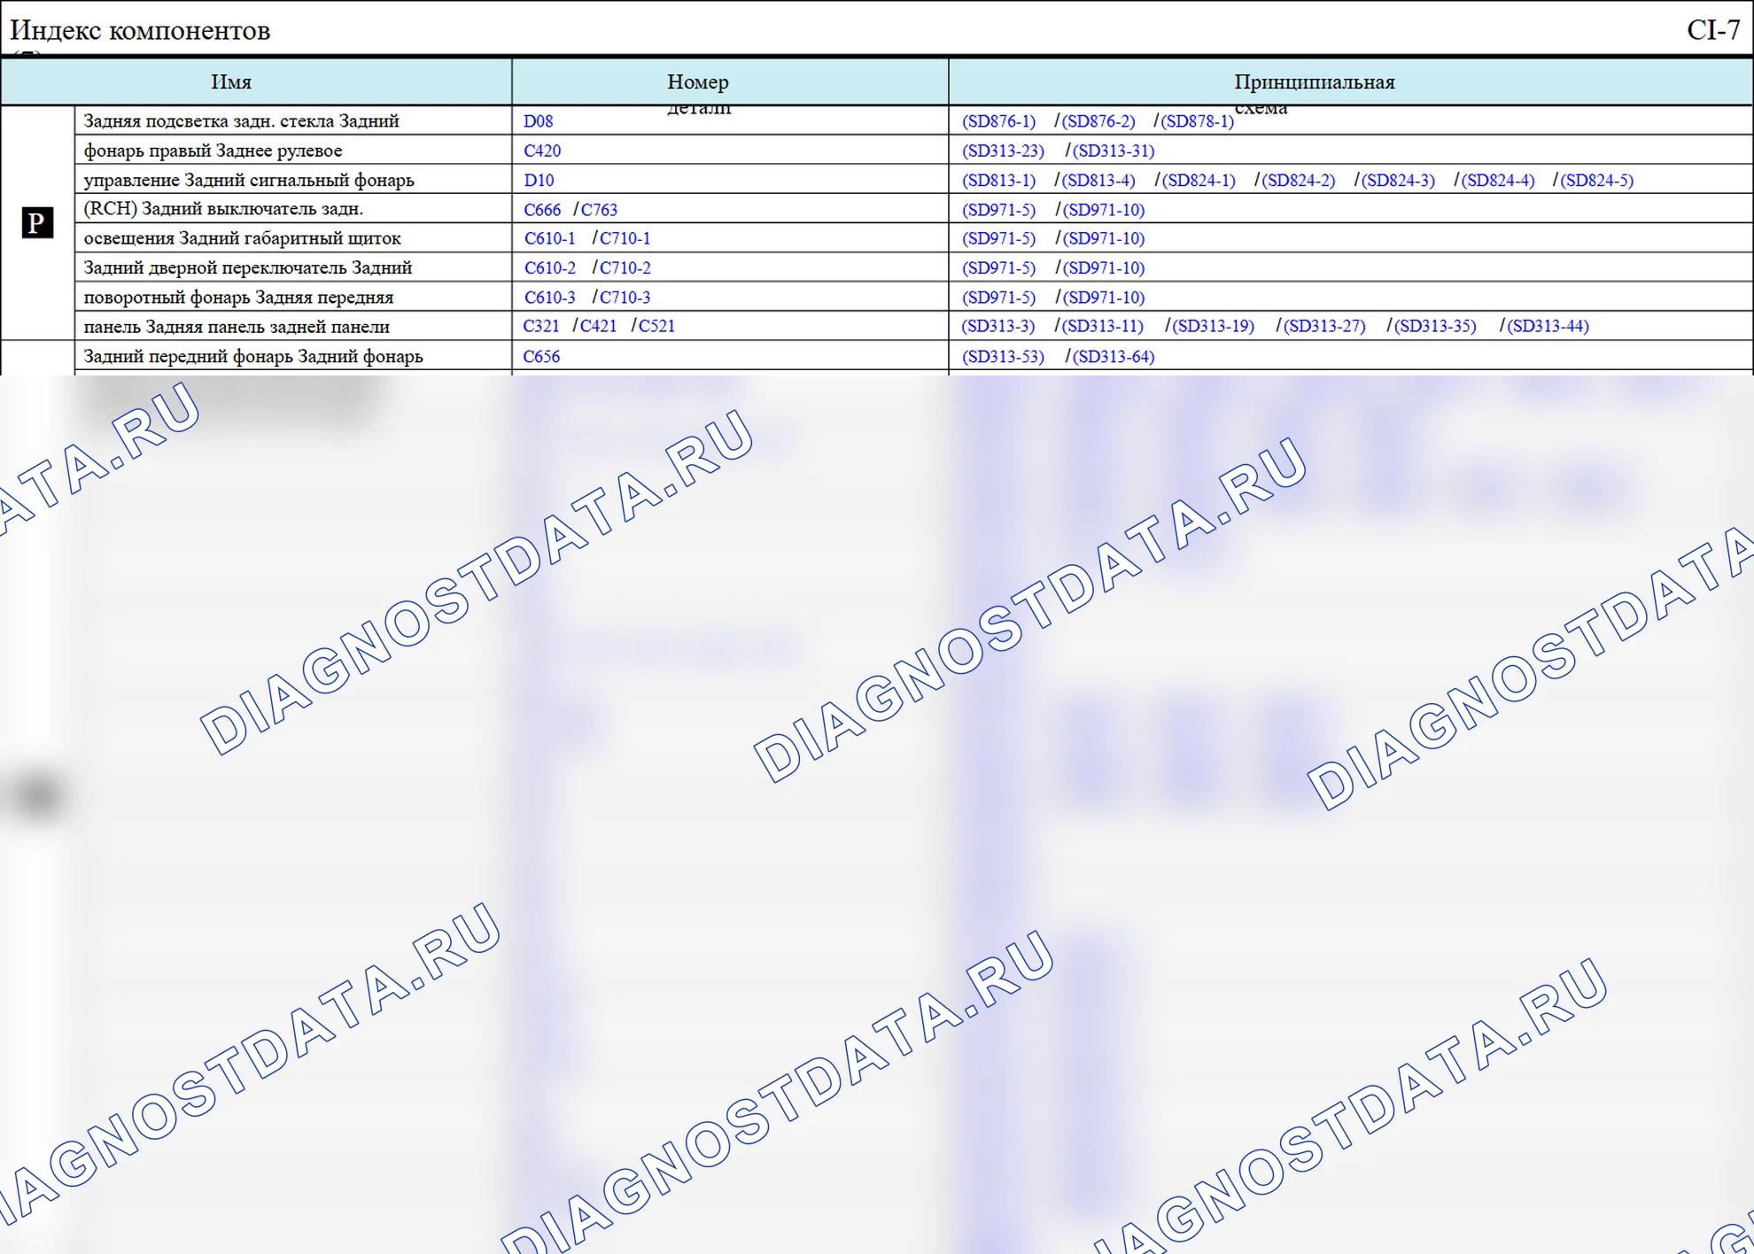Open (SD971-10) in the C666 row
Viewport: 1754px width, 1254px height.
pos(1104,210)
